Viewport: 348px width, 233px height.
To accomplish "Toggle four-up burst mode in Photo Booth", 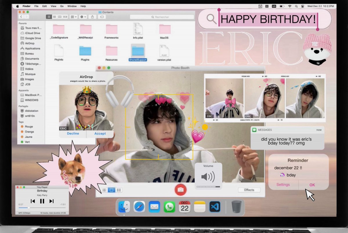I will [x=104, y=190].
